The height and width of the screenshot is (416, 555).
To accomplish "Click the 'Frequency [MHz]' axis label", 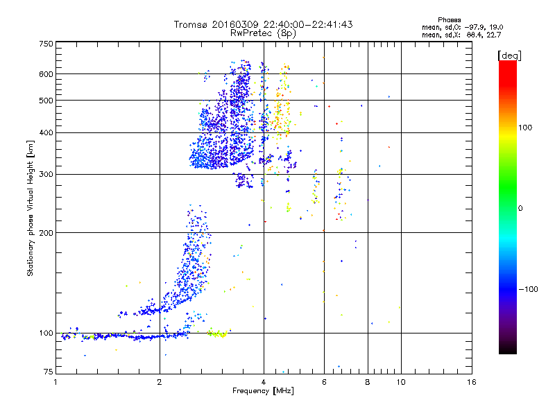I will click(x=263, y=391).
